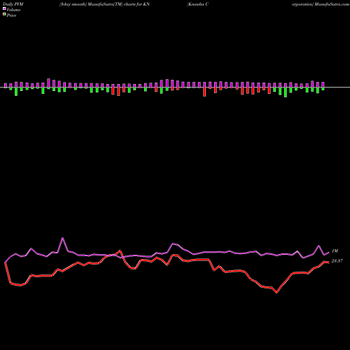
Task: Click the MunafaSutra.com text at top right
Action: point(332,4)
